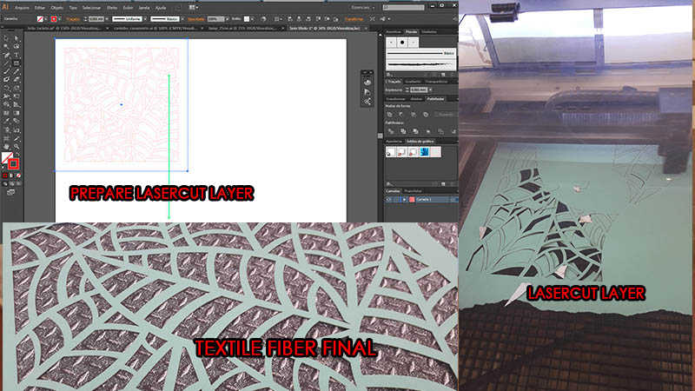Select the Rotate tool
Screen dimensions: 695x391
point(6,89)
